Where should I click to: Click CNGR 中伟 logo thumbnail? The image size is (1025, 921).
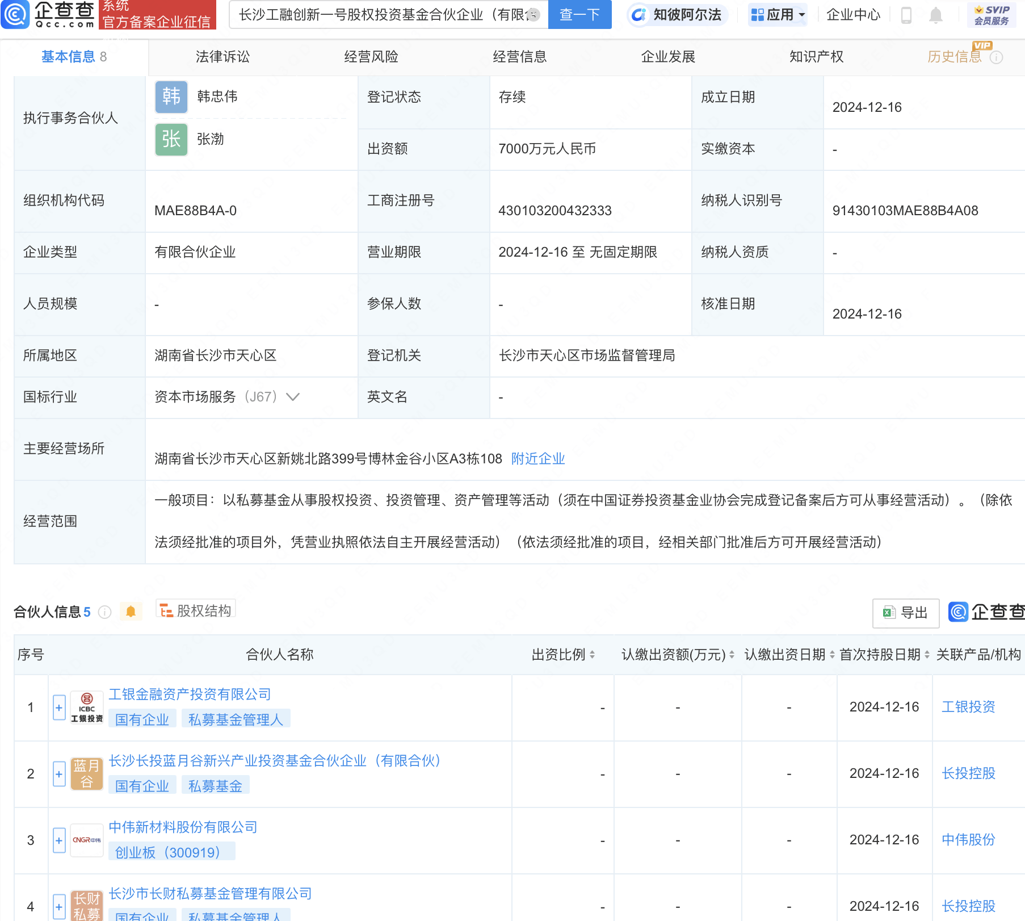pos(87,840)
